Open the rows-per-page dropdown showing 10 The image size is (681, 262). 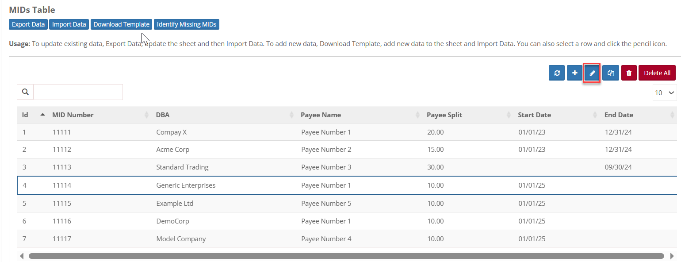tap(664, 92)
